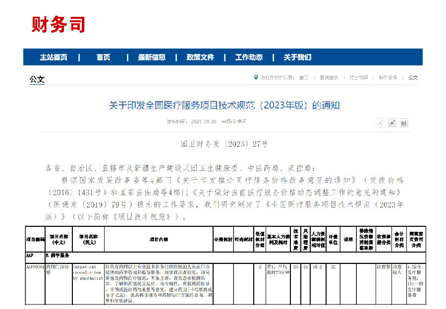This screenshot has width=446, height=309.
Task: Click 公文 at the end of breadcrumb
Action: [413, 78]
